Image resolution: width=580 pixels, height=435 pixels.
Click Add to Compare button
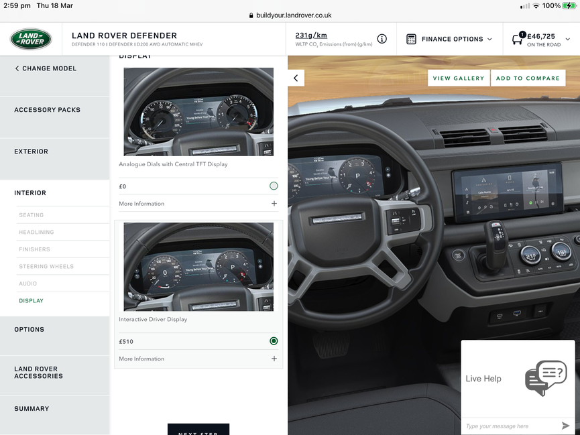click(x=528, y=78)
